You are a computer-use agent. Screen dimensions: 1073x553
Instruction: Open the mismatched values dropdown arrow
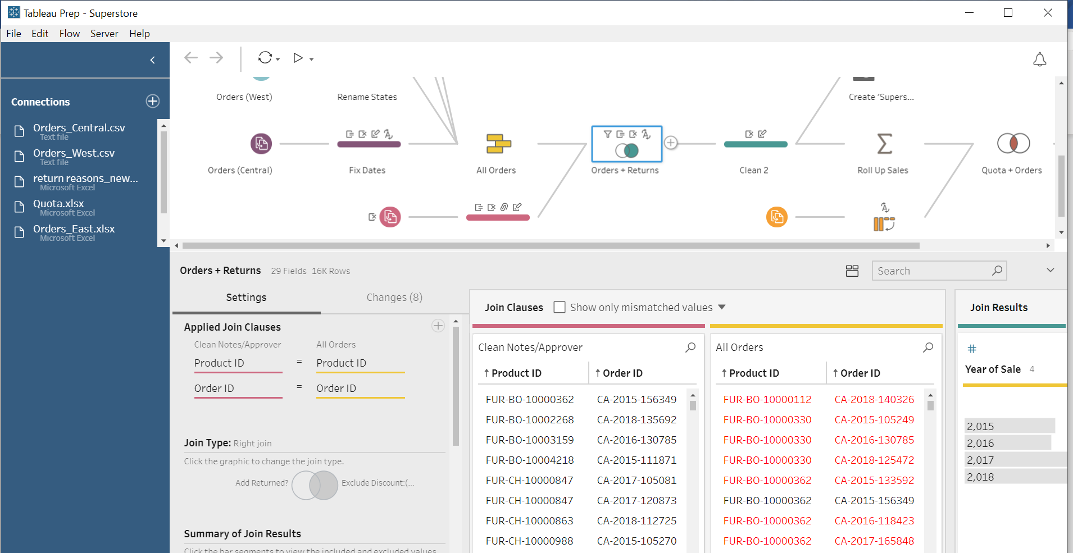point(722,307)
